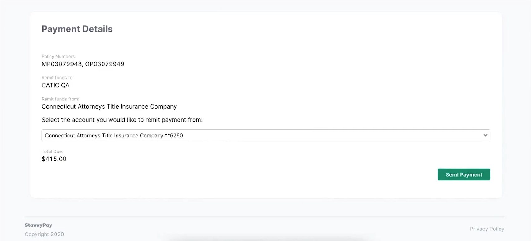The height and width of the screenshot is (241, 531).
Task: Click the Remit funds from label
Action: [60, 99]
